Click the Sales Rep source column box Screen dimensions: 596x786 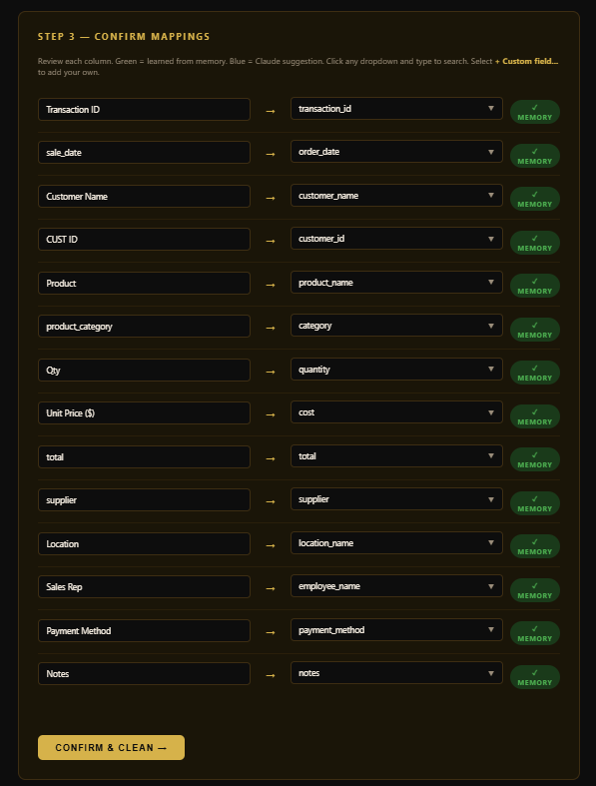144,586
